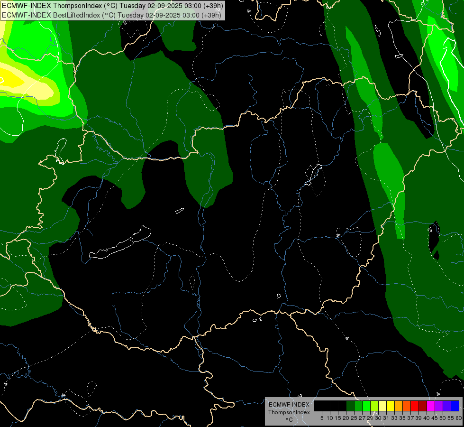Click the legend tick value '5'
Image resolution: width=464 pixels, height=427 pixels.
(322, 418)
